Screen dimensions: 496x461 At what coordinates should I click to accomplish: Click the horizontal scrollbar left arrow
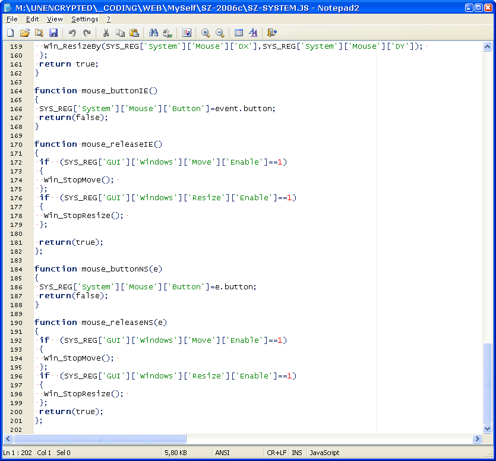click(8, 438)
